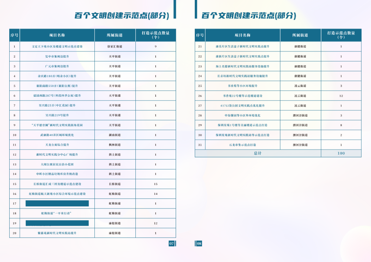Select project 紫藤苑新时代文明实践站提升
This screenshot has width=371, height=262.
coord(57,233)
